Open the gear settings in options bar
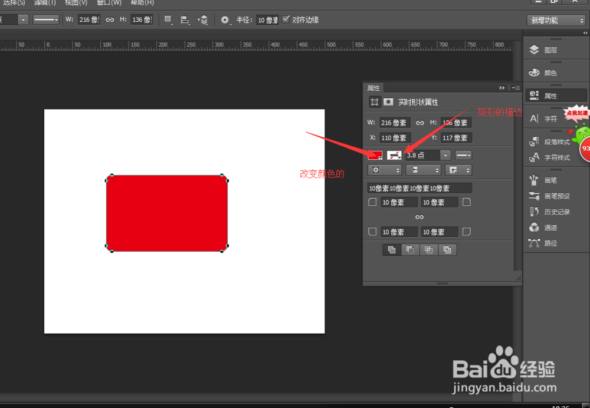This screenshot has height=408, width=590. click(x=225, y=20)
